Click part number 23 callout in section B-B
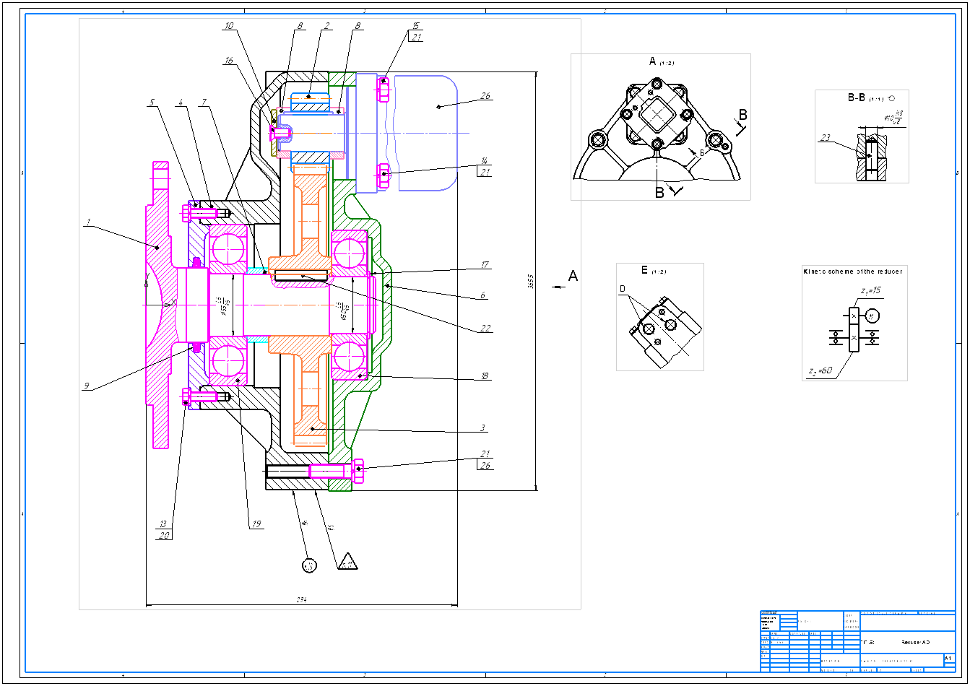 point(825,137)
